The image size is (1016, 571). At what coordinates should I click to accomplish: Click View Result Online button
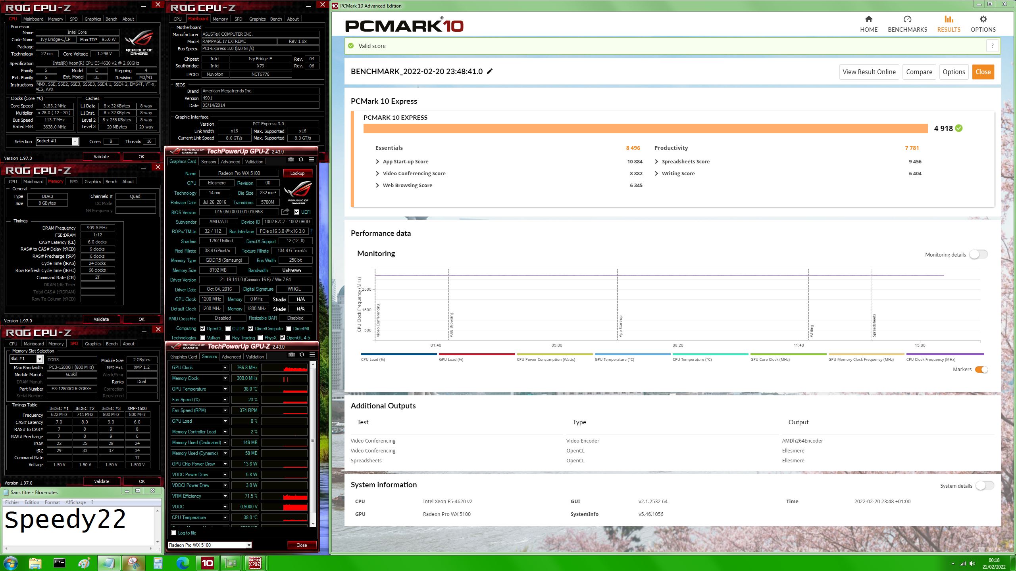[x=869, y=72]
